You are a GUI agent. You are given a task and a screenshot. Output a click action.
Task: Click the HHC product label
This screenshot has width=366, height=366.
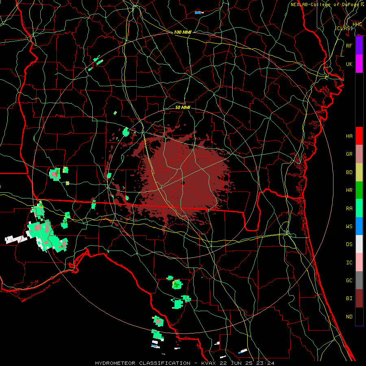tap(357, 24)
